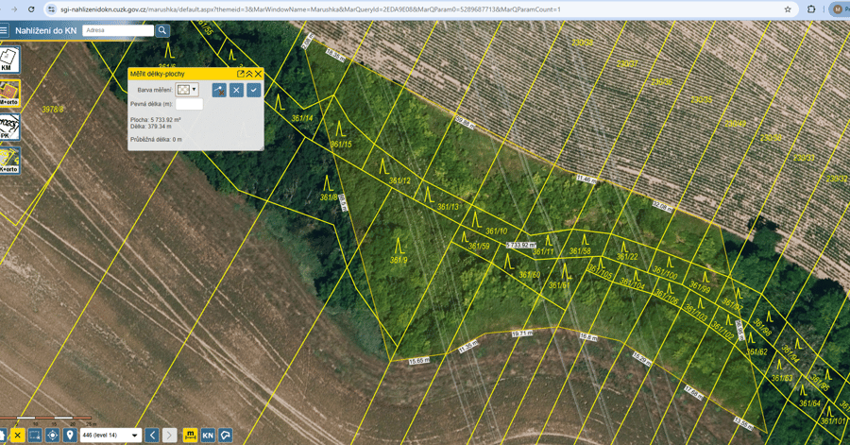
Task: Click the fixed length input field
Action: 189,104
